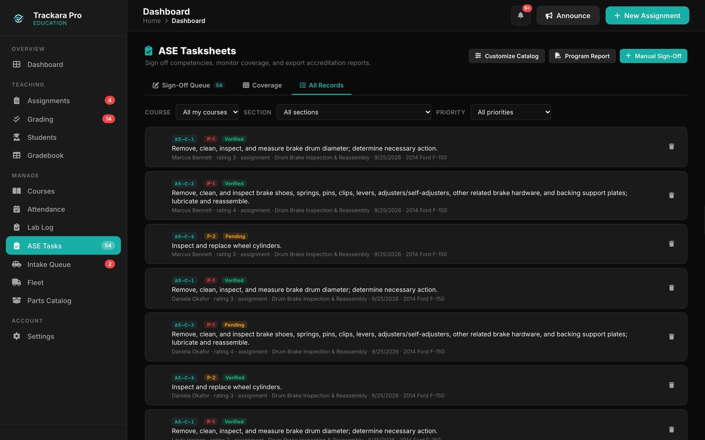This screenshot has height=440, width=705.
Task: Switch to Coverage tab
Action: click(x=262, y=85)
